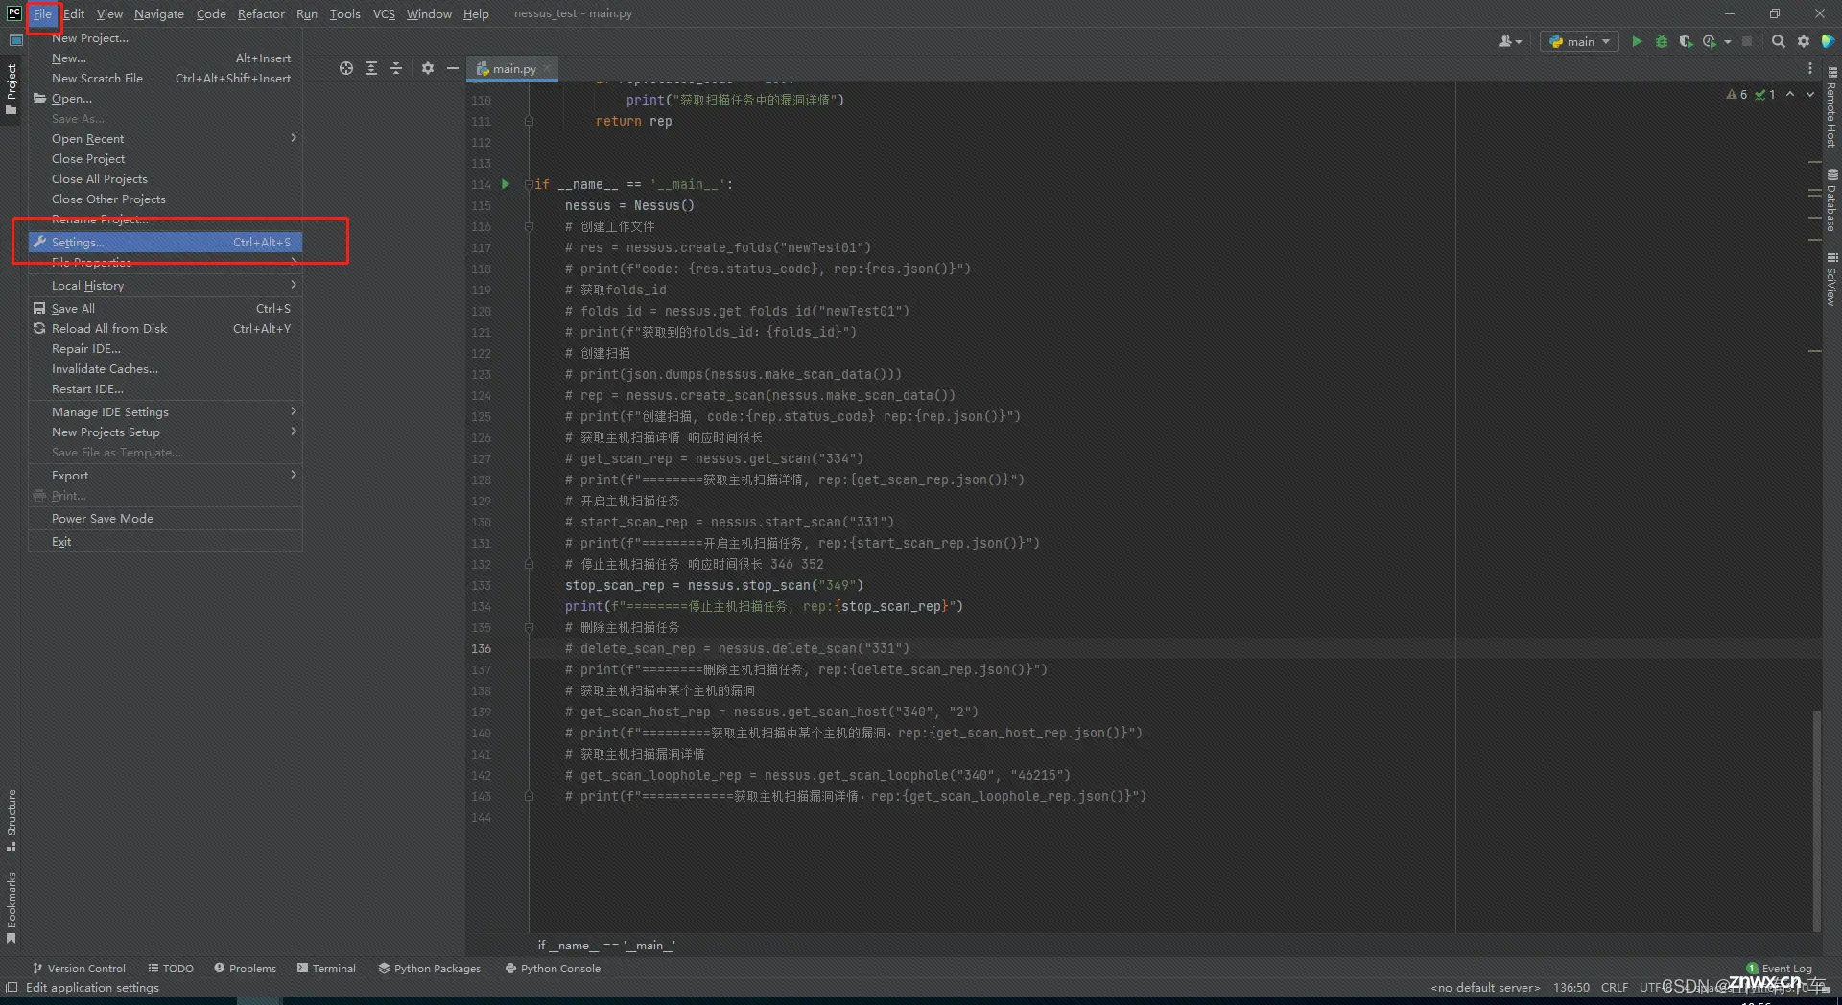
Task: Expand New Projects Setup submenu
Action: [x=165, y=432]
